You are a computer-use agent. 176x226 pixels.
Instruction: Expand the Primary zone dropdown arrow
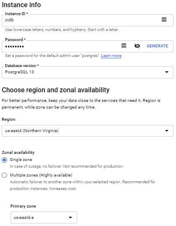(x=70, y=218)
